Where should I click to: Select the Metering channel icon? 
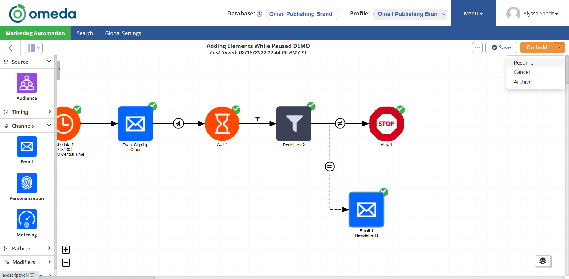[27, 219]
